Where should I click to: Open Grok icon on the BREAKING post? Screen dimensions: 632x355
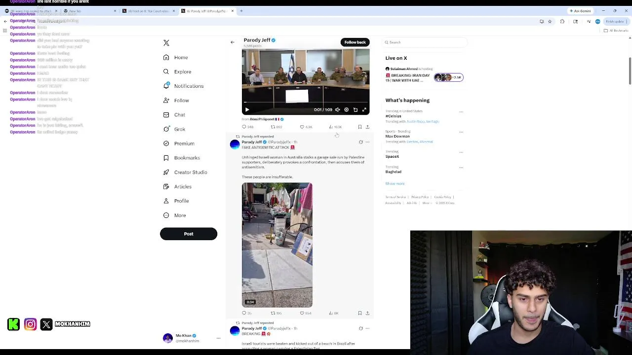361,328
